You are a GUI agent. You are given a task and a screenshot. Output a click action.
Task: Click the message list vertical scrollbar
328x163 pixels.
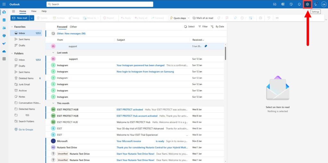click(x=225, y=53)
